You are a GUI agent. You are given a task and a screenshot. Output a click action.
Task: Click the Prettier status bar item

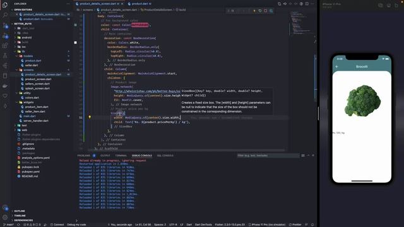pyautogui.click(x=295, y=224)
